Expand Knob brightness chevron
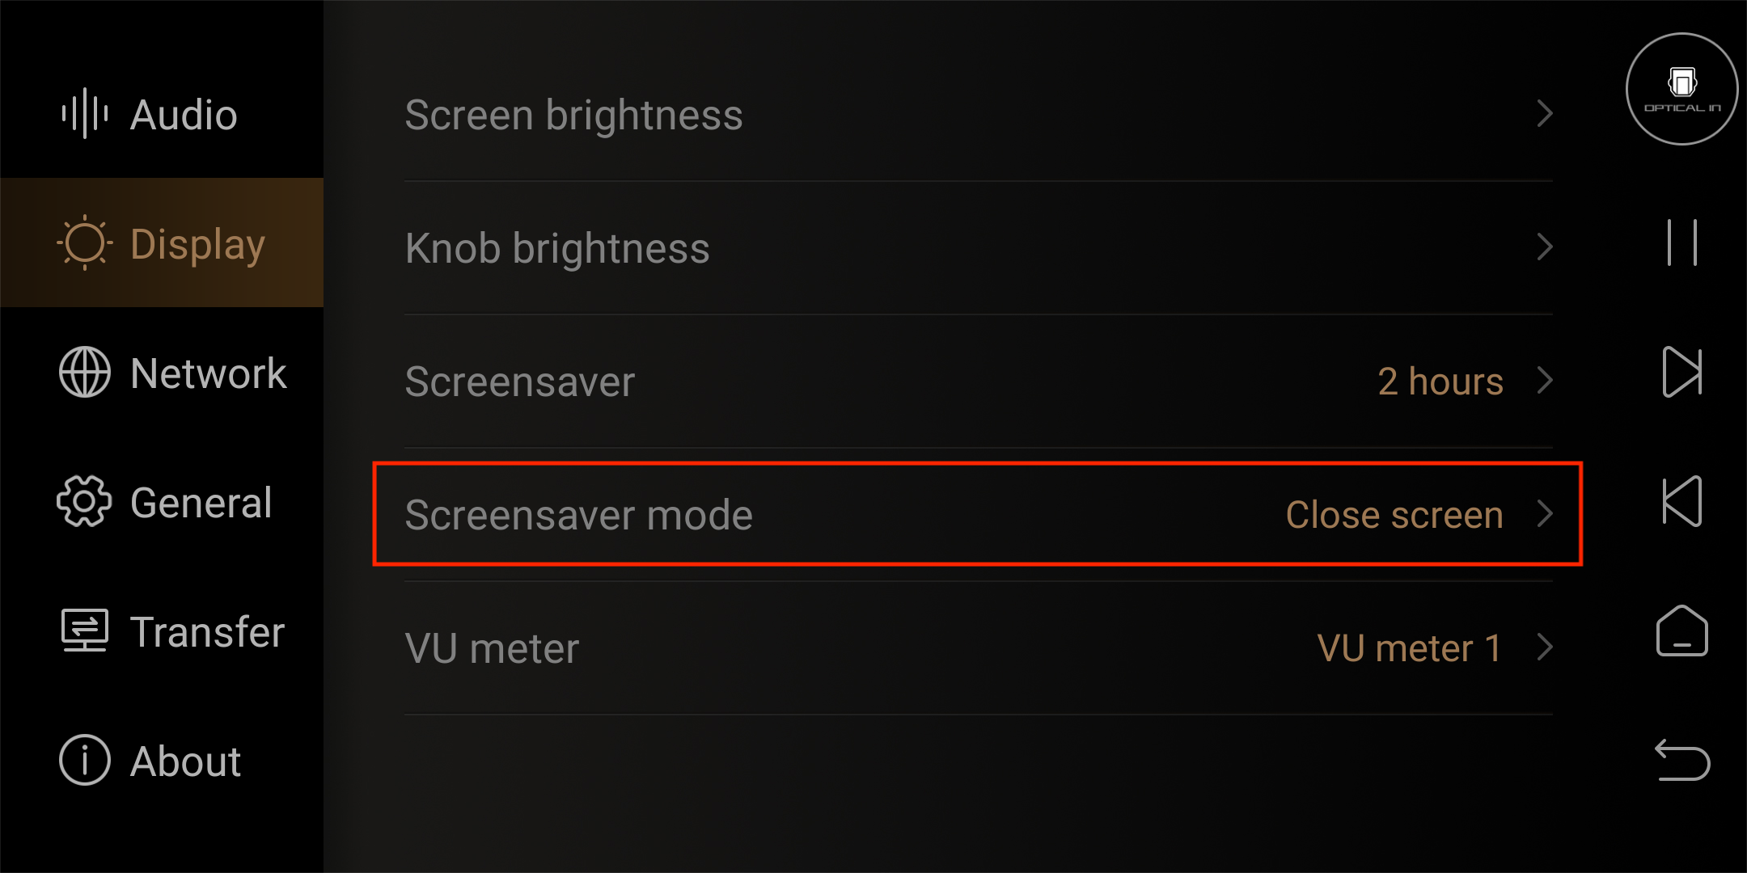The width and height of the screenshot is (1747, 873). tap(1545, 247)
